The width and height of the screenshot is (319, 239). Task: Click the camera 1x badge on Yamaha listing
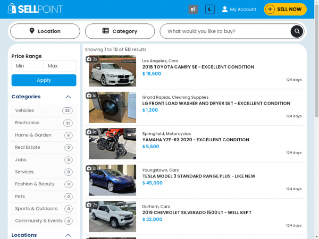(91, 132)
